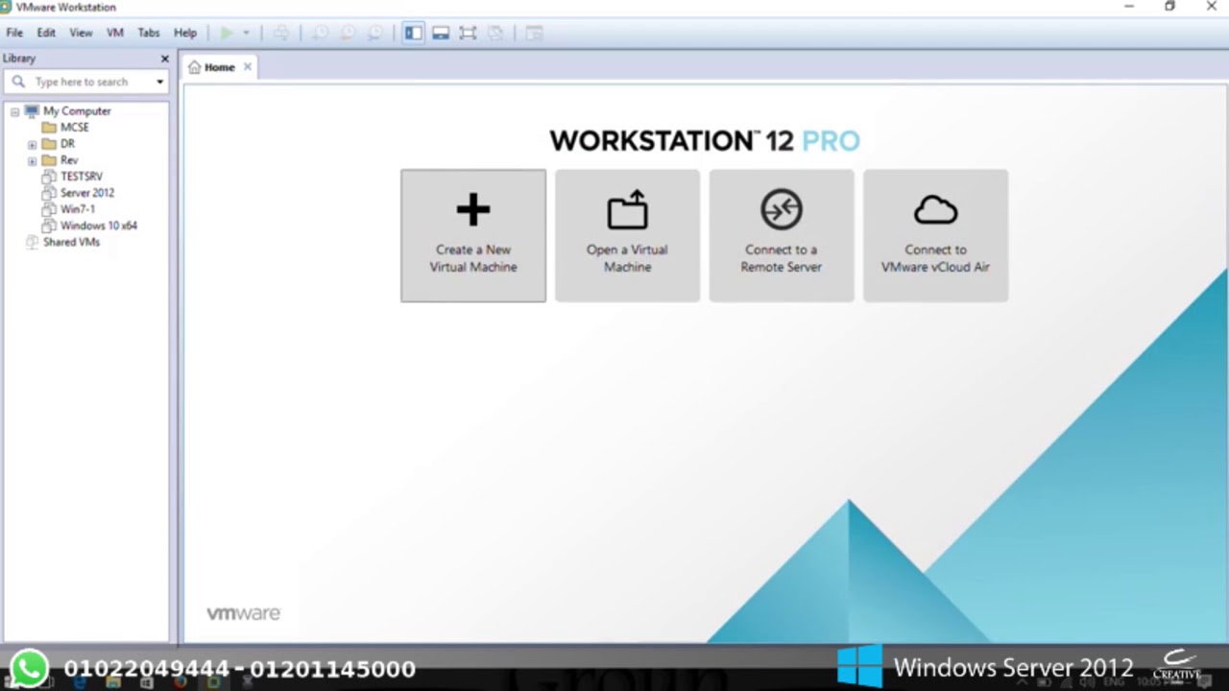
Task: Select the Server 2012 virtual machine
Action: tap(87, 193)
